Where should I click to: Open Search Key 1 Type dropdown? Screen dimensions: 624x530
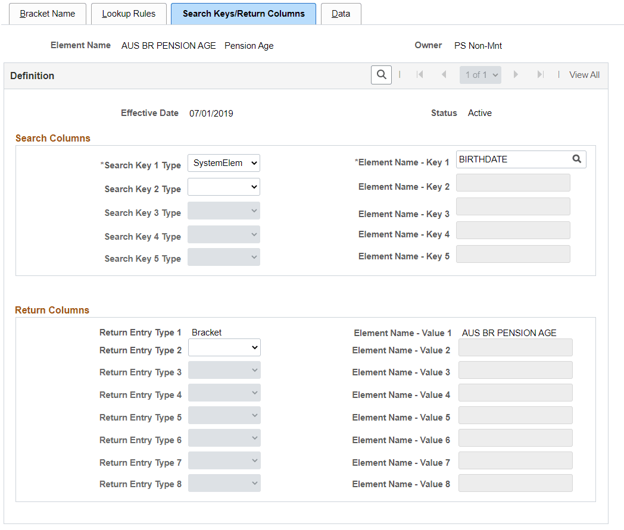(x=224, y=163)
